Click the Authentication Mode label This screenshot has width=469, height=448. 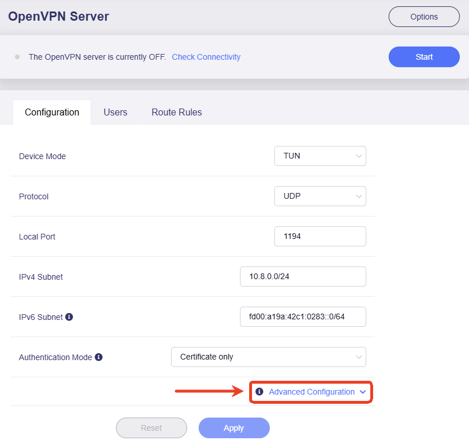55,357
